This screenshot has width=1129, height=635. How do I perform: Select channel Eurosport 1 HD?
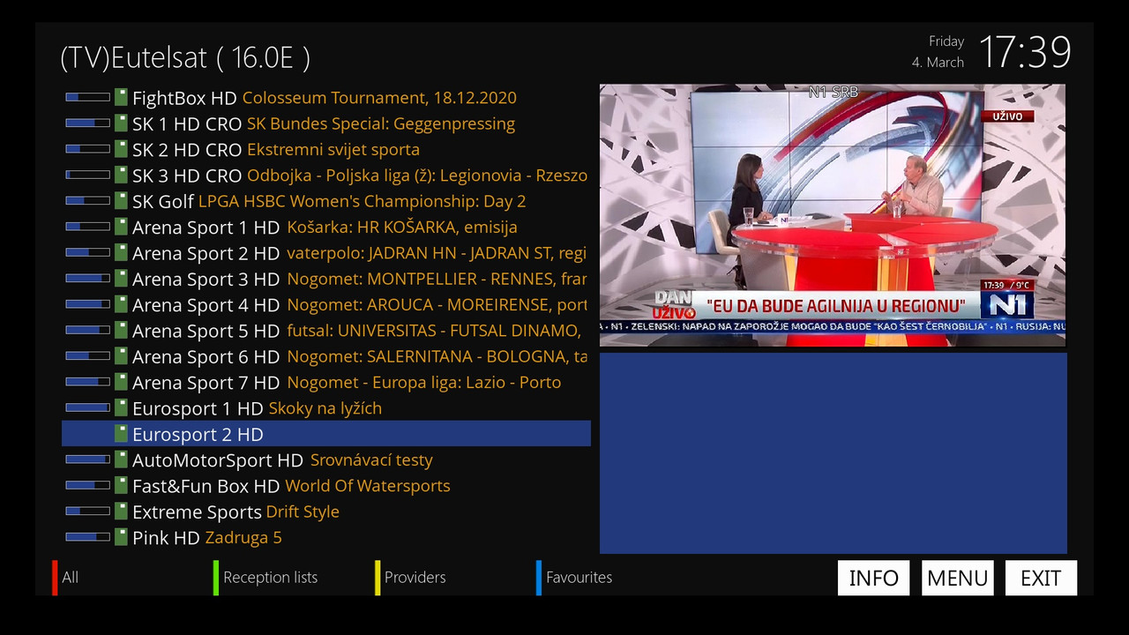pos(198,408)
